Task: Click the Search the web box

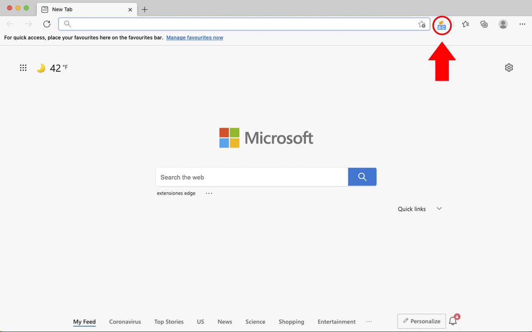Action: [x=252, y=177]
